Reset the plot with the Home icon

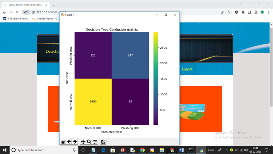point(63,141)
